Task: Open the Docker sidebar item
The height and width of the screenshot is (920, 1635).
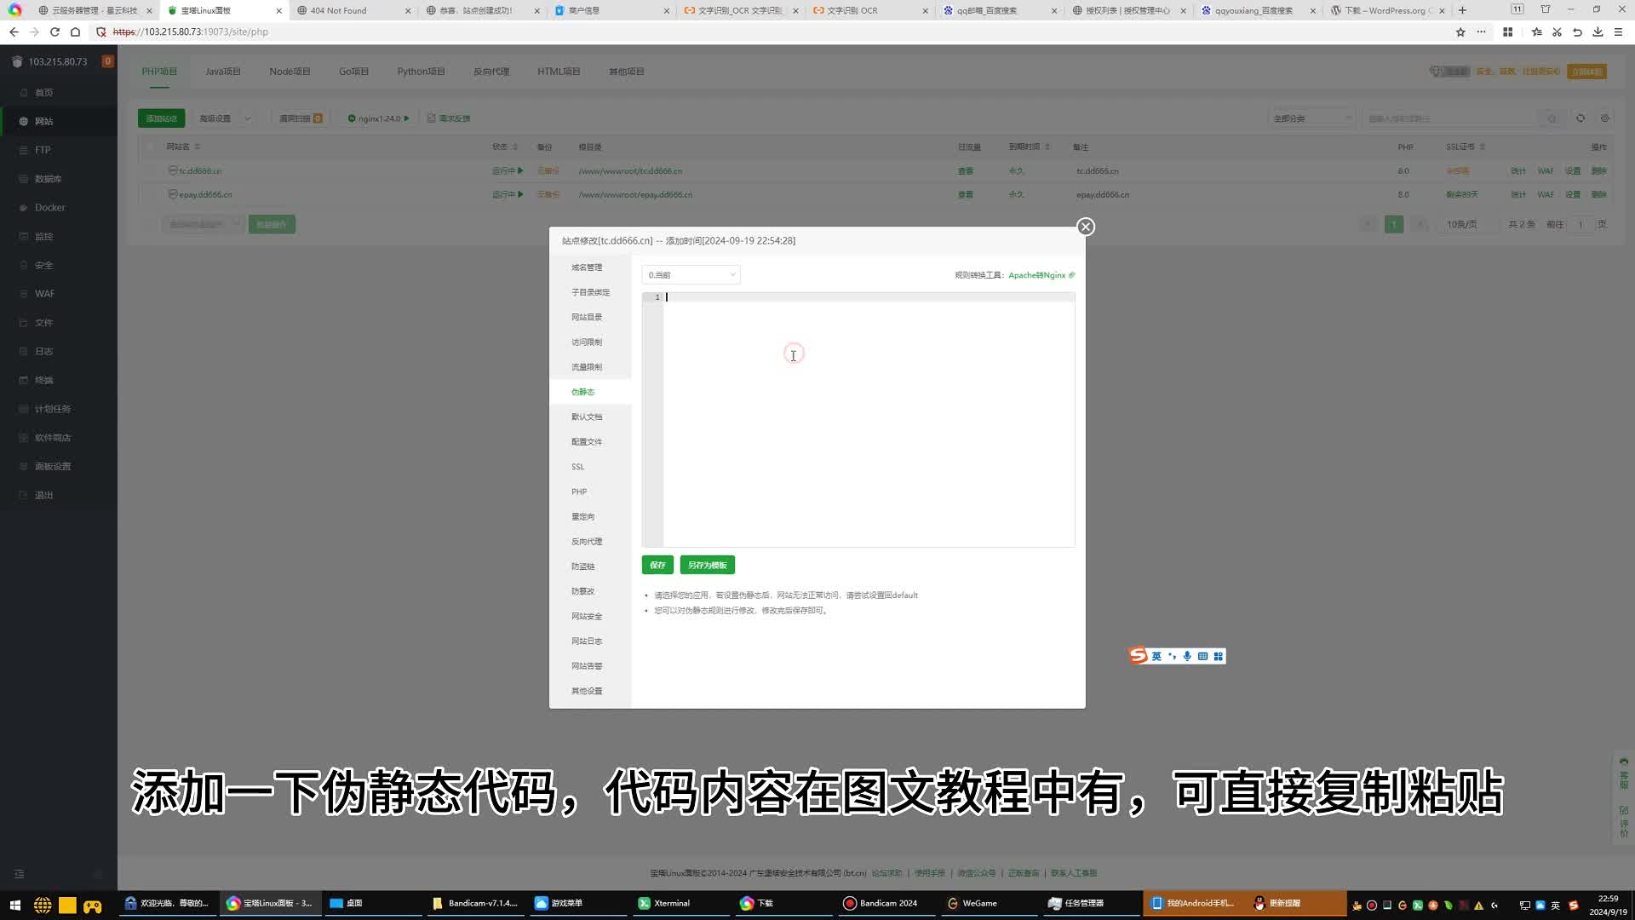Action: [49, 208]
